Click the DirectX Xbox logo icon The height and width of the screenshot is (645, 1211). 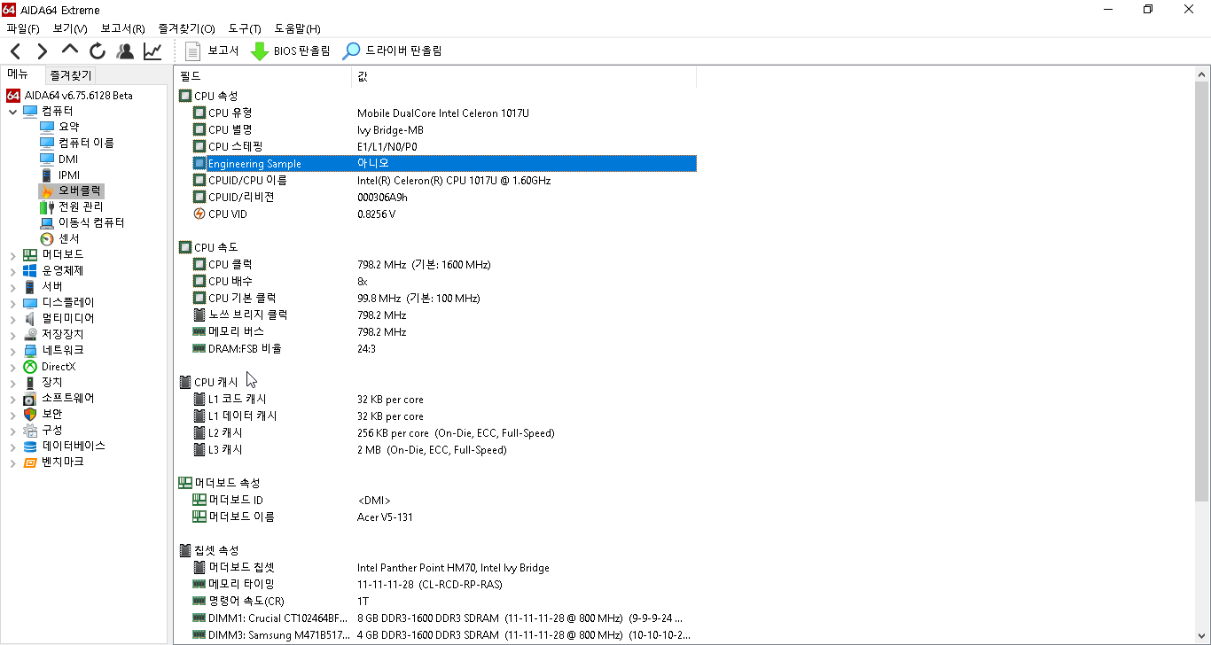pyautogui.click(x=30, y=367)
